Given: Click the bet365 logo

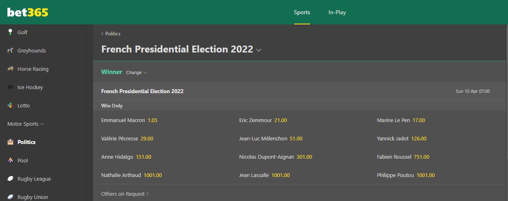Looking at the screenshot, I should [x=28, y=12].
